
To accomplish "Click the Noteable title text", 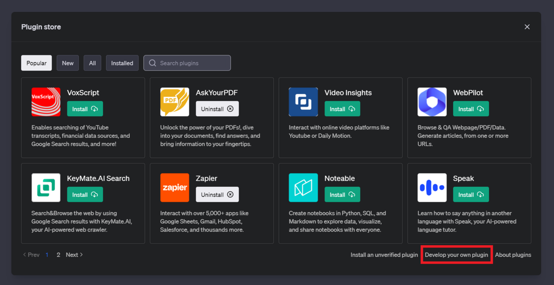I will pos(340,178).
